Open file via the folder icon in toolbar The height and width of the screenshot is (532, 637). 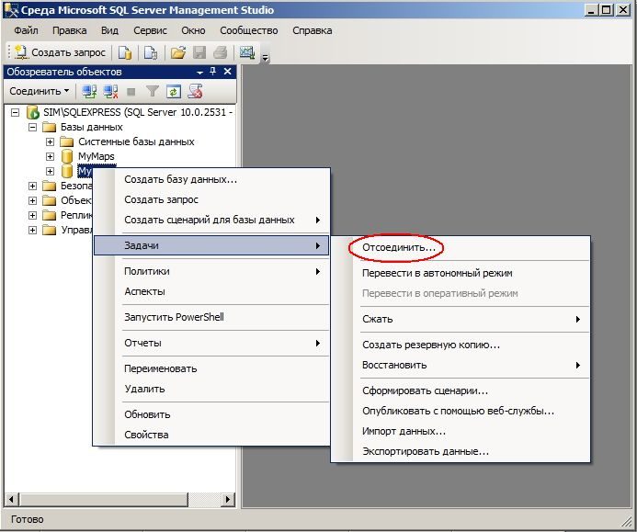point(177,52)
